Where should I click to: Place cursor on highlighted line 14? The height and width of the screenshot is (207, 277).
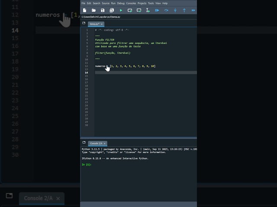tap(146, 72)
